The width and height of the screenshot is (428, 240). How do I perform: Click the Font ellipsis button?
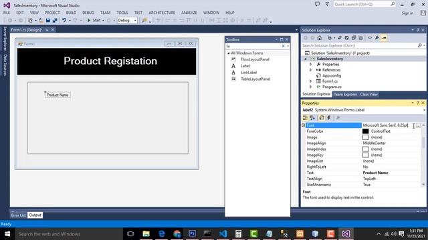(x=418, y=125)
